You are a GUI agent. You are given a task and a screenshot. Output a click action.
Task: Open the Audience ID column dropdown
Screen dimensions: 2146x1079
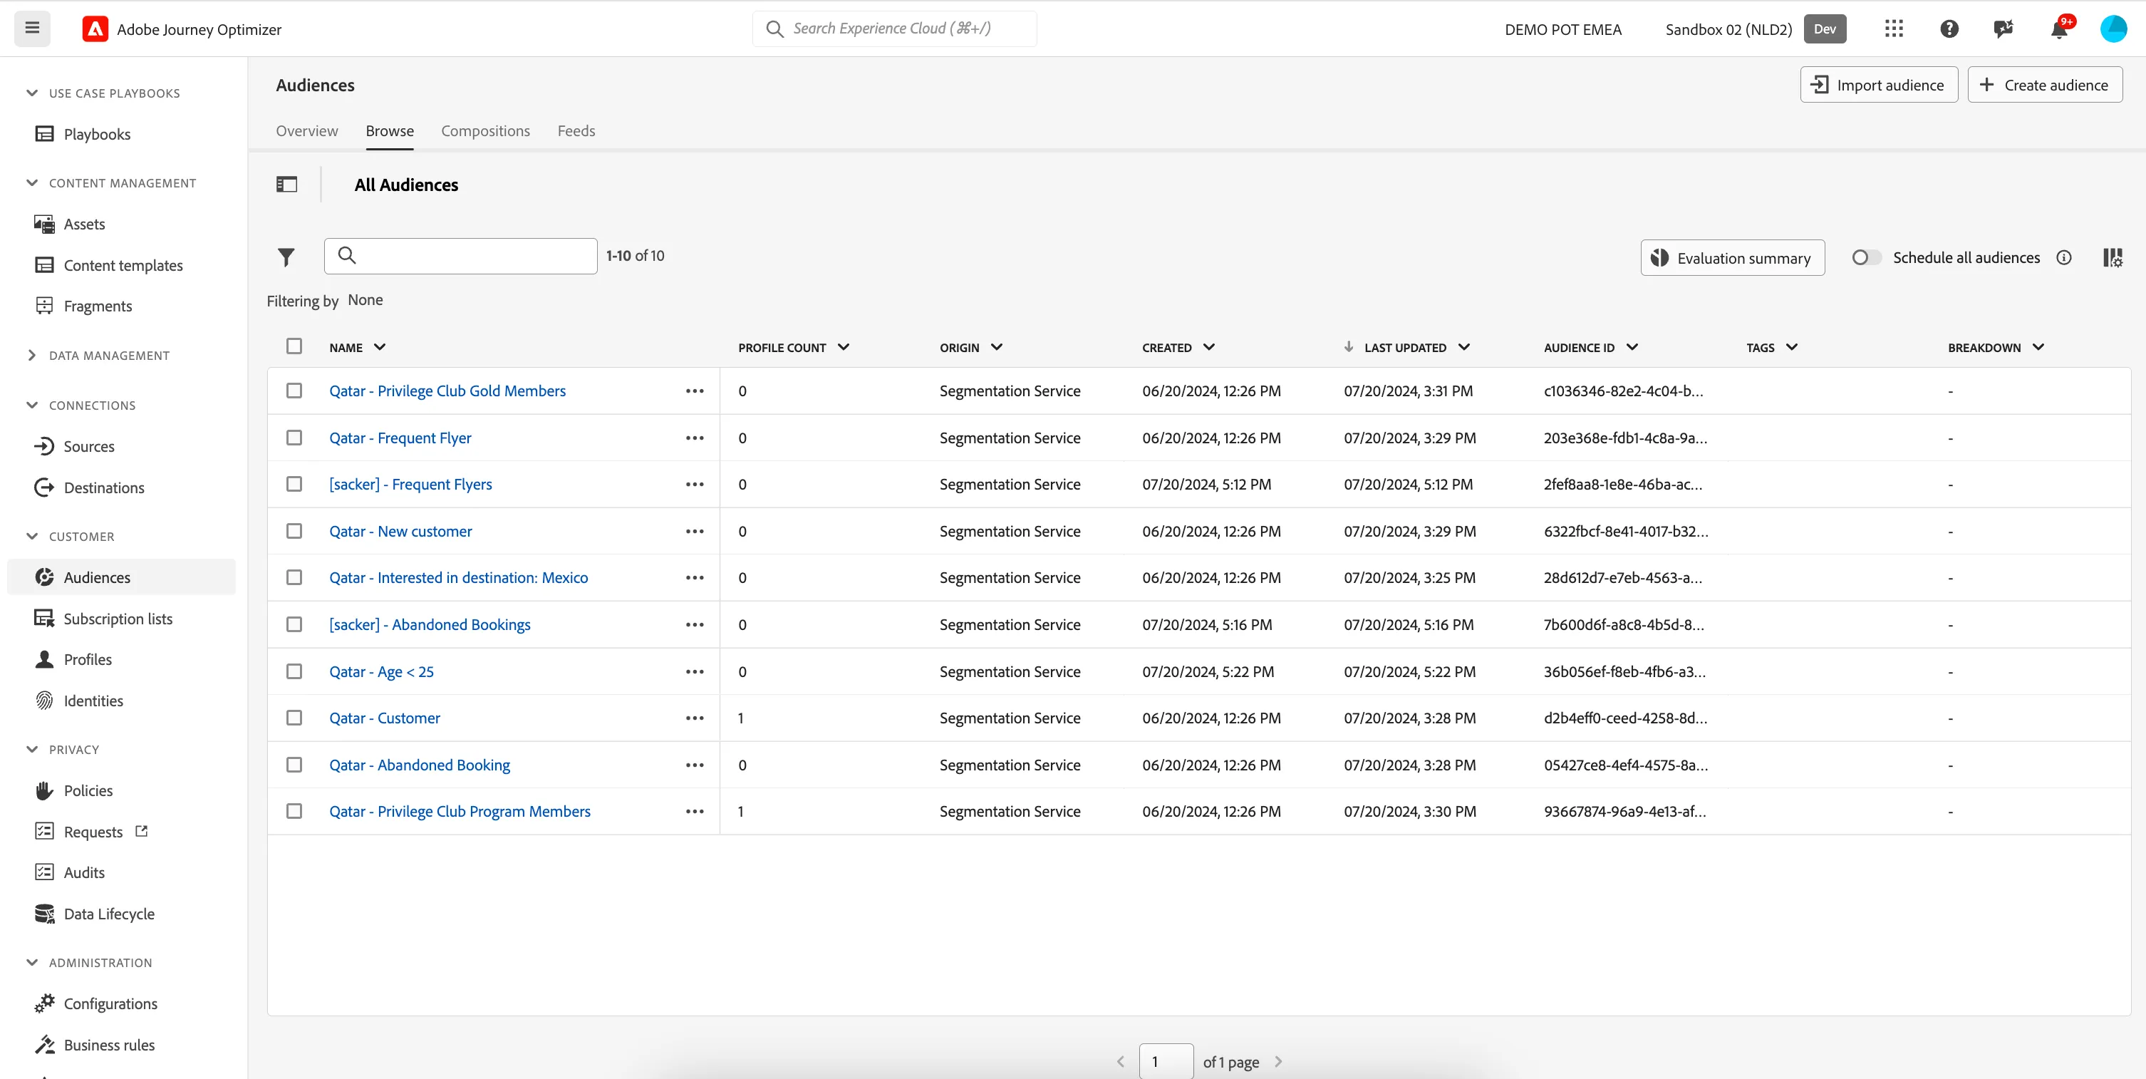click(1631, 346)
